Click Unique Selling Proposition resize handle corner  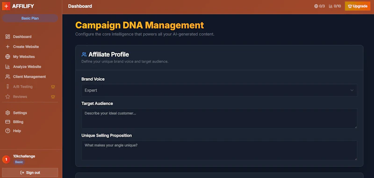pyautogui.click(x=356, y=159)
